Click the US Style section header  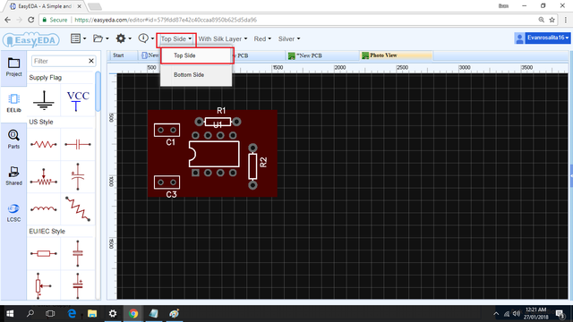(41, 122)
